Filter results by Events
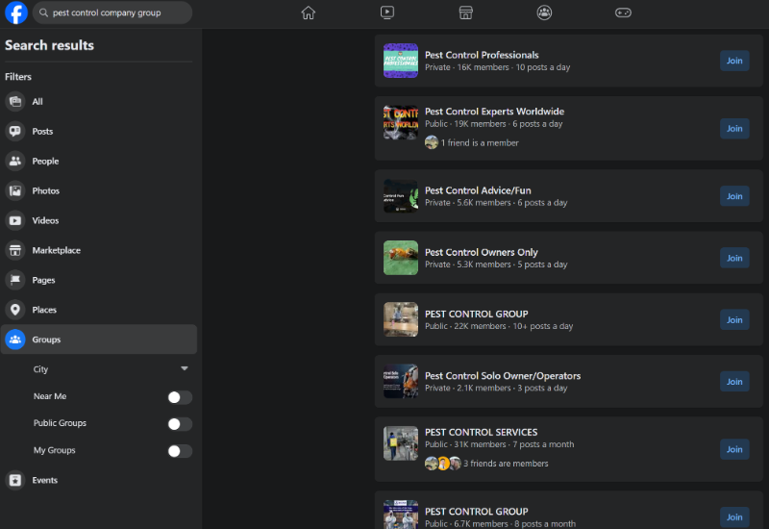Viewport: 769px width, 529px height. (x=44, y=480)
